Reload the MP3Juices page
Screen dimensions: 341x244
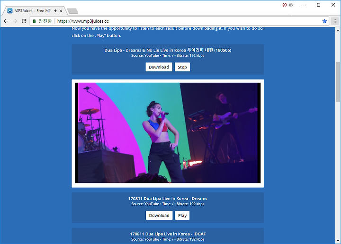coord(24,21)
